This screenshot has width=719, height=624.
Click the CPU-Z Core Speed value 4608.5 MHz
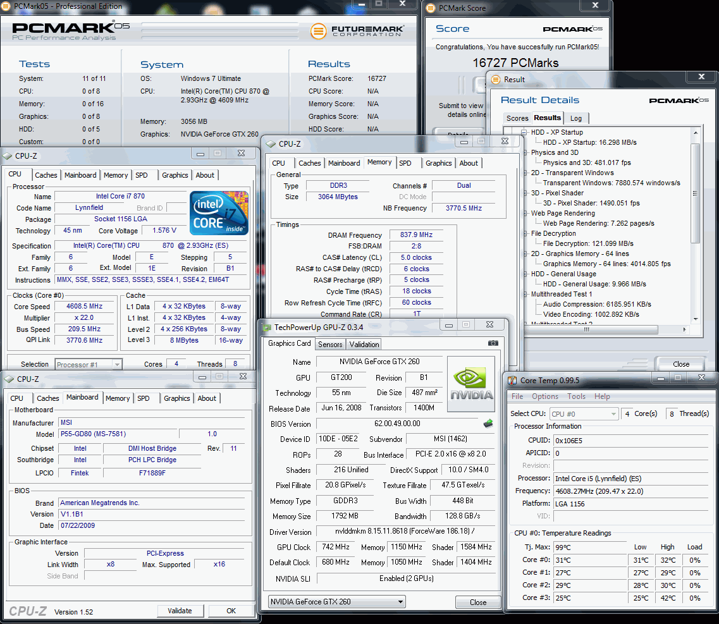coord(84,306)
